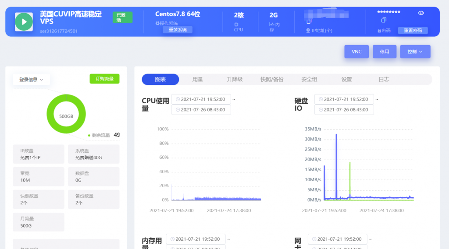Open the 控制 dropdown menu
This screenshot has width=449, height=249.
pos(415,52)
